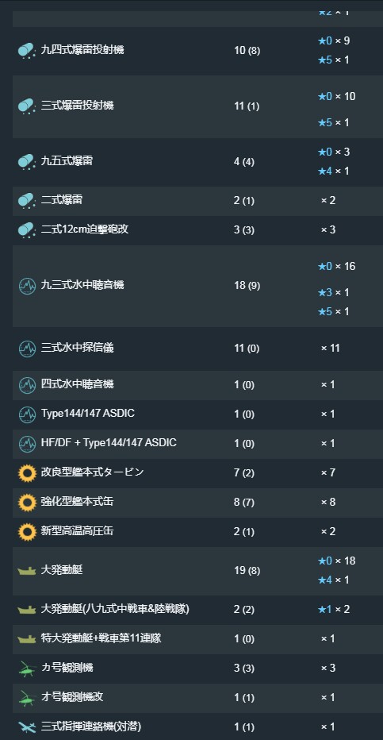Click the ★5 × 1 entry for 九三式水中聴音機

[x=334, y=311]
